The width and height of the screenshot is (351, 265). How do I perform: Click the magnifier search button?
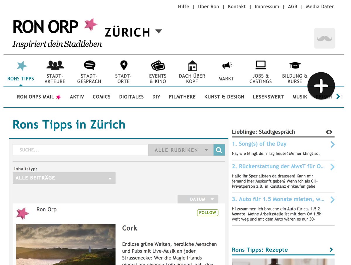219,150
